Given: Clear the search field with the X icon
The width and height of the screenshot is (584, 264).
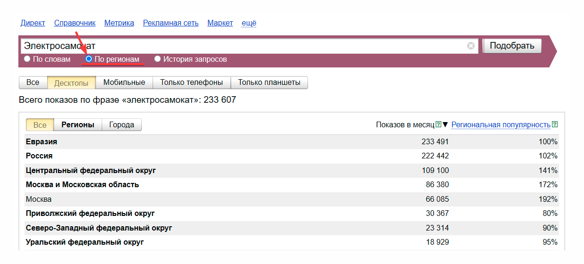Looking at the screenshot, I should (x=470, y=46).
